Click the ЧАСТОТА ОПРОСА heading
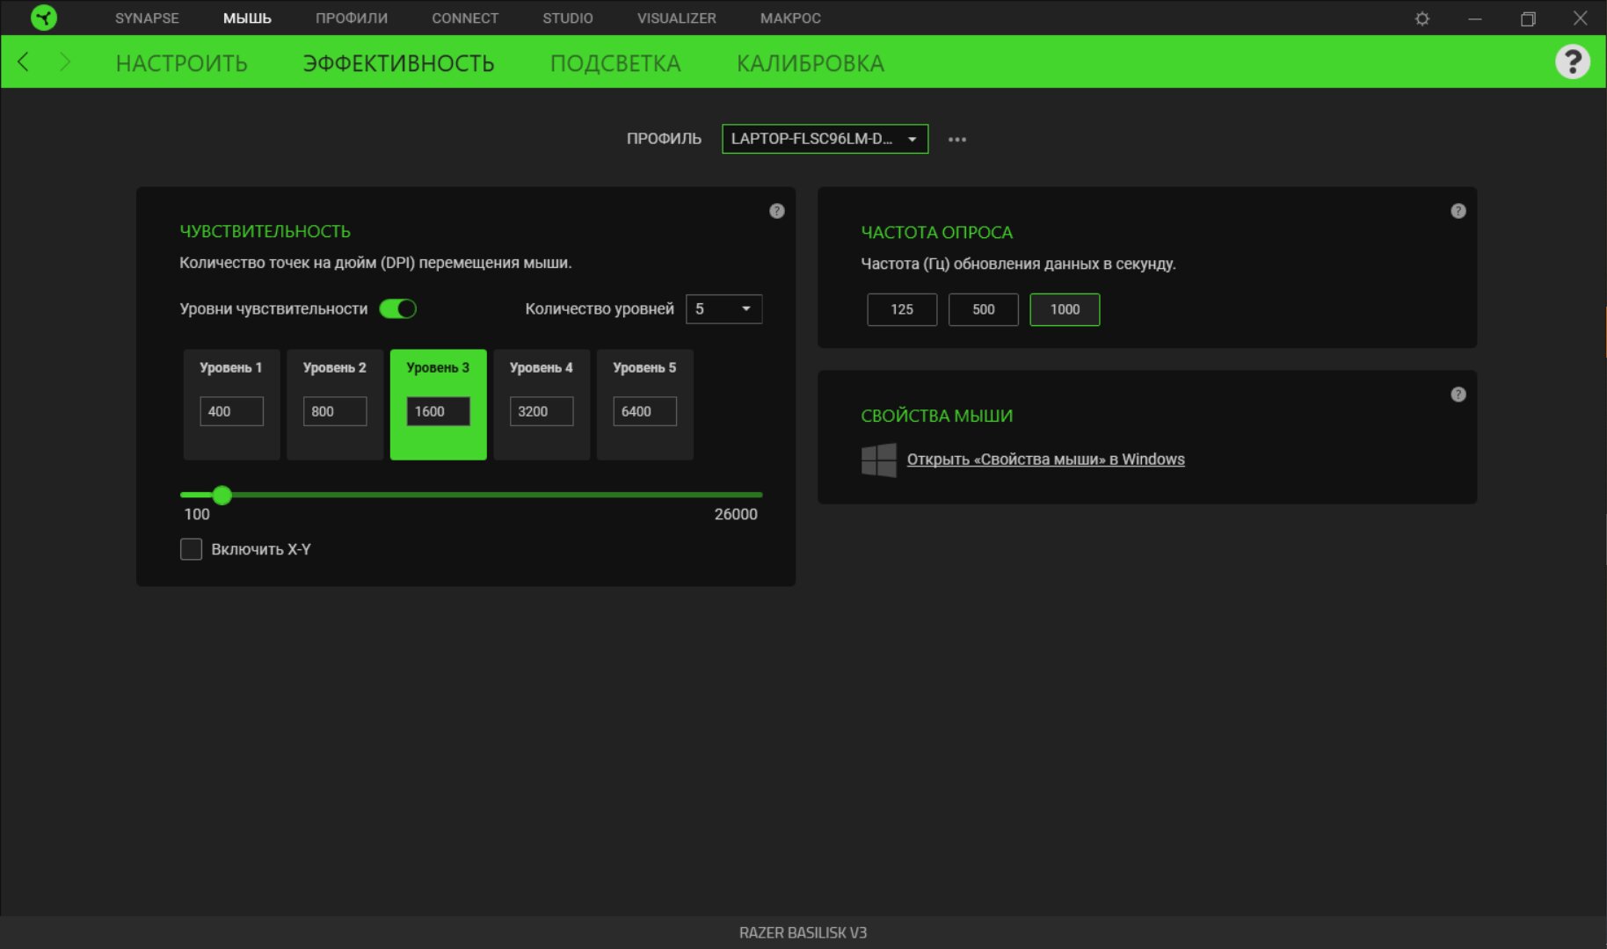 pyautogui.click(x=937, y=233)
